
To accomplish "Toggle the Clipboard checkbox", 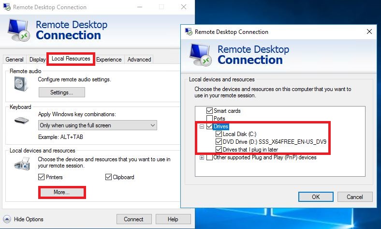I will pyautogui.click(x=108, y=177).
